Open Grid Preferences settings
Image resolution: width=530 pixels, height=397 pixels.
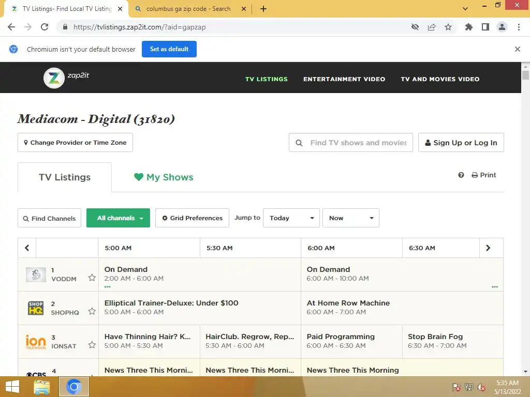193,218
